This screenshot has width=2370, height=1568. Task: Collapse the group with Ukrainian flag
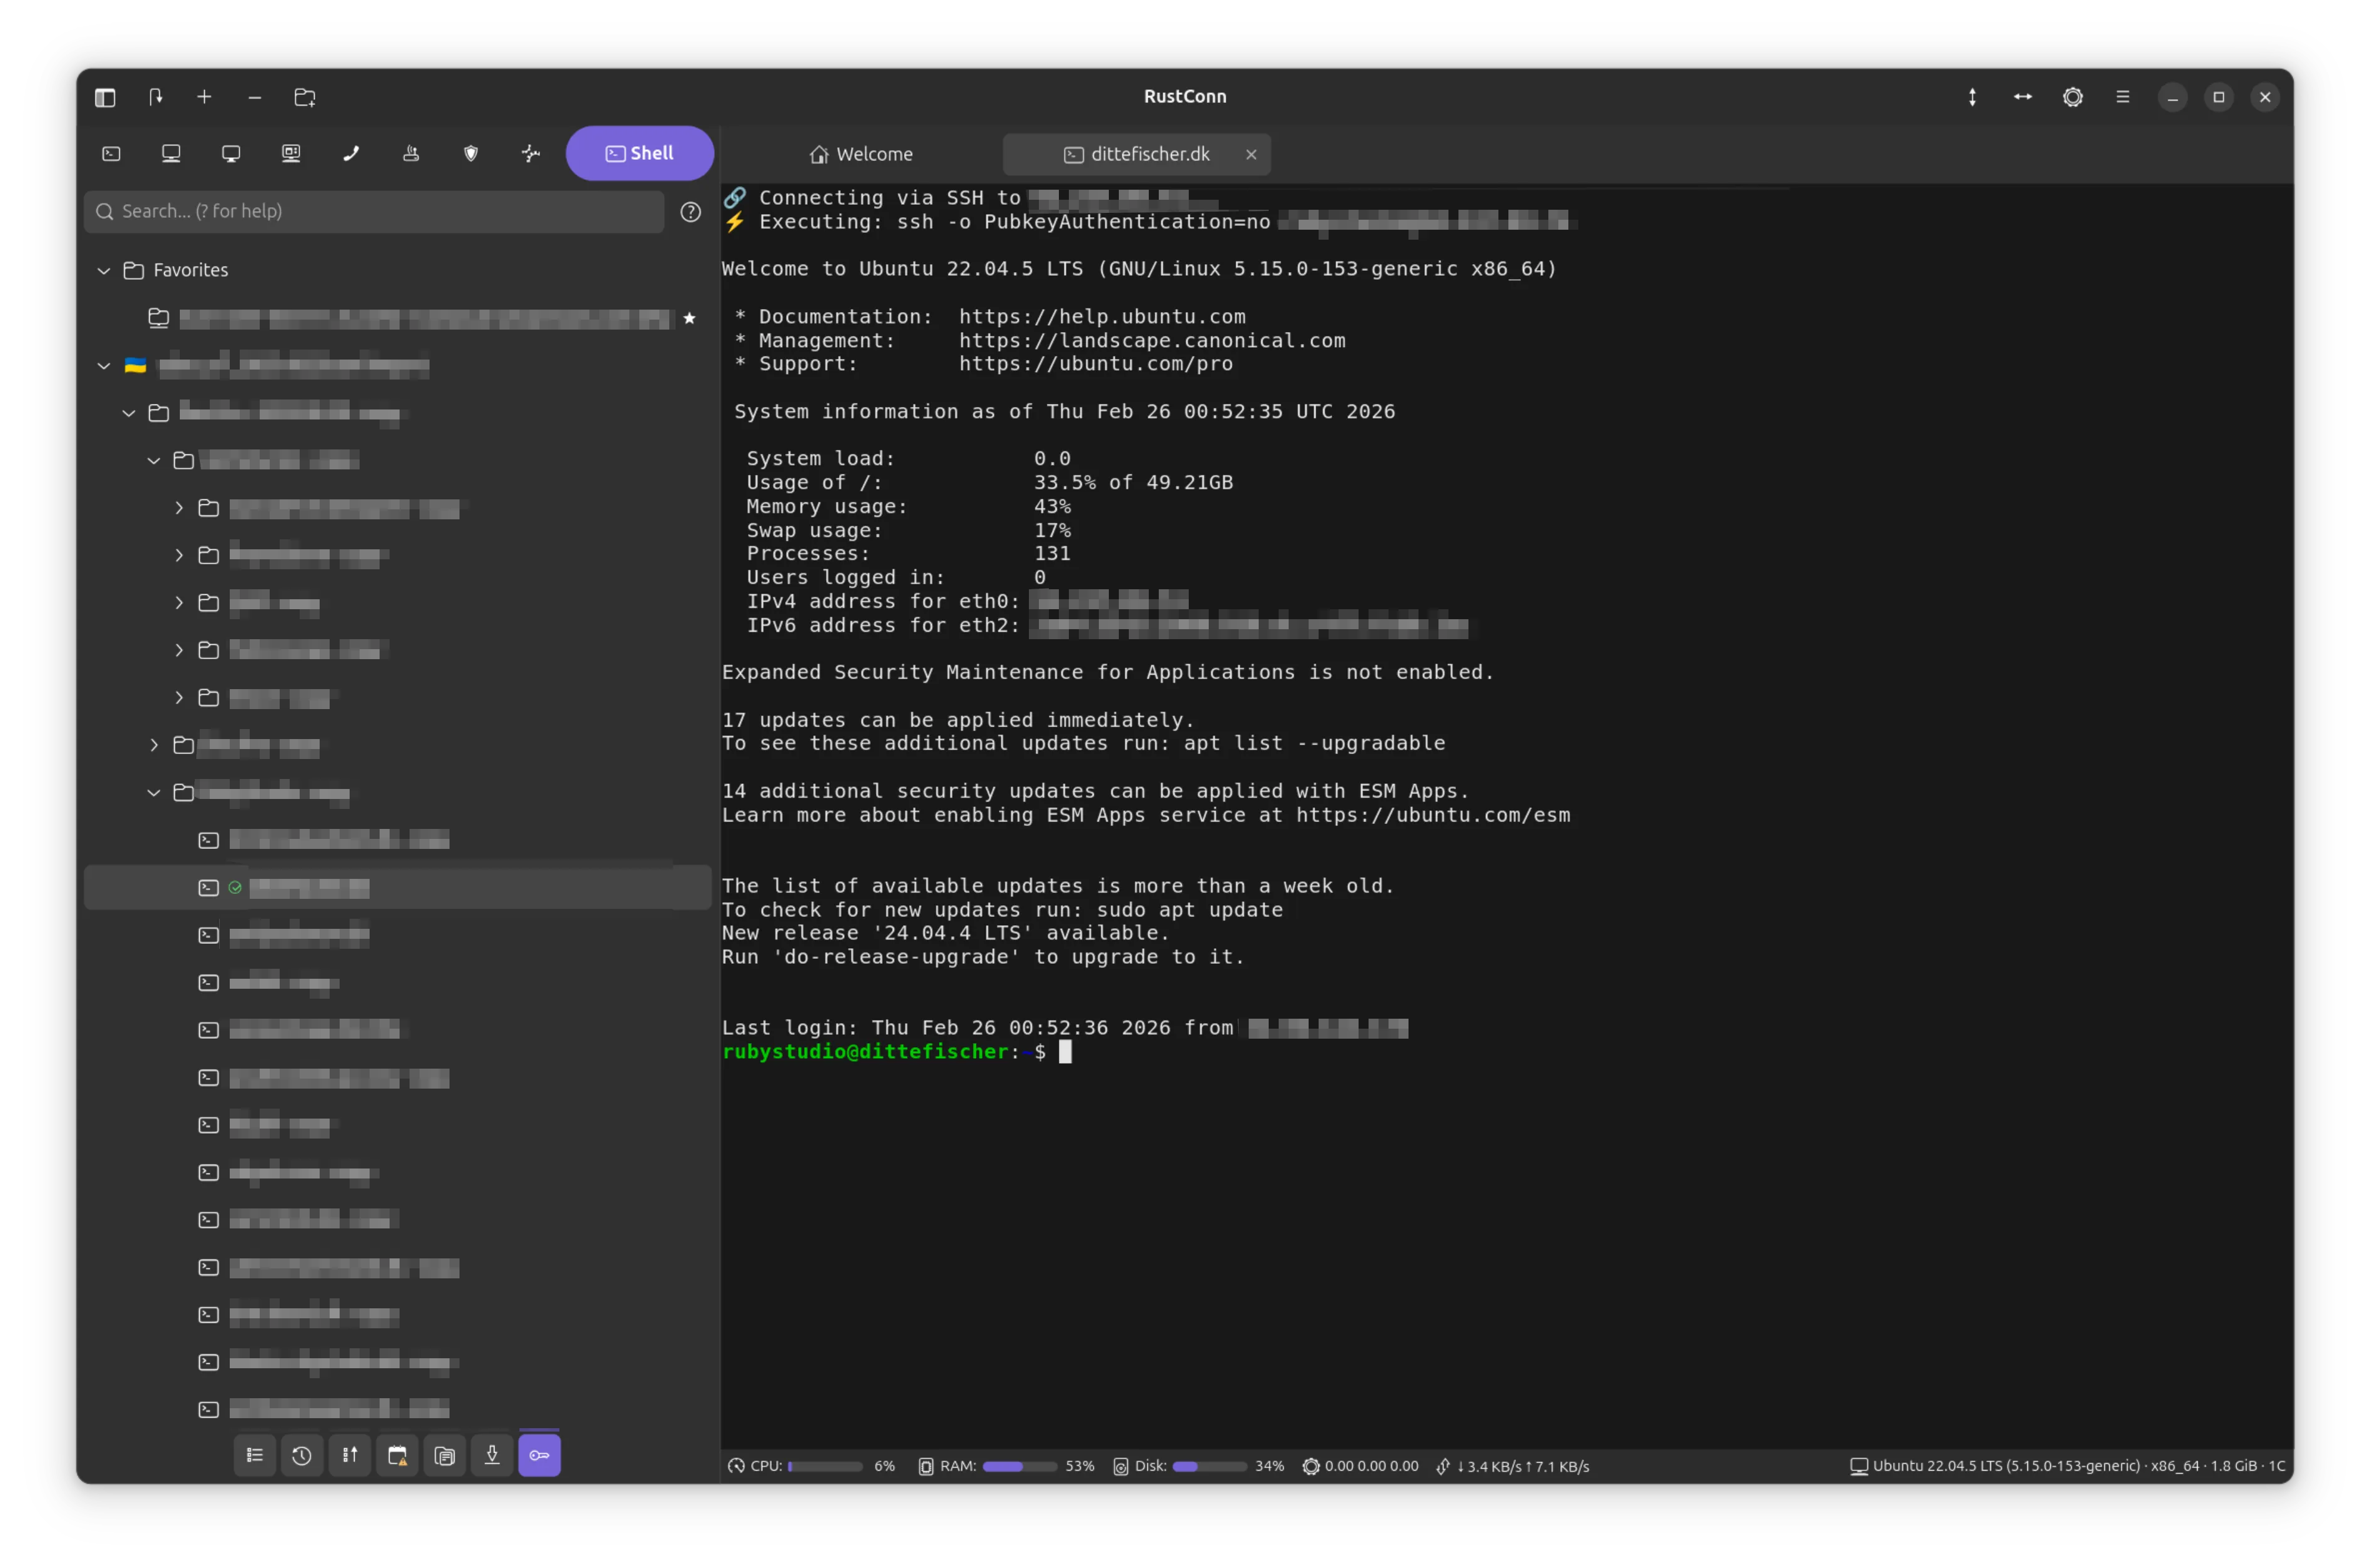pos(104,366)
